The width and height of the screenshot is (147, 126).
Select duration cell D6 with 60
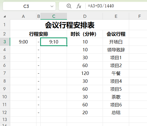[85, 65]
